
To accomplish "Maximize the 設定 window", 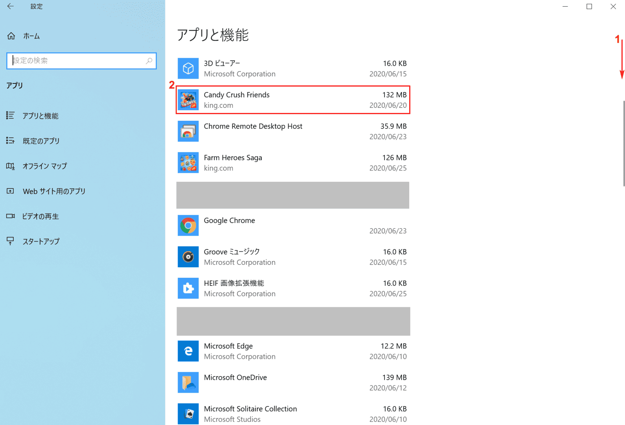I will click(589, 6).
